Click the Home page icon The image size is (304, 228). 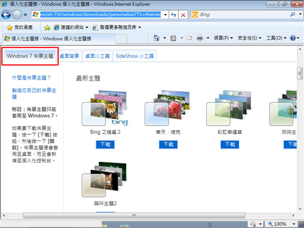[x=156, y=38]
